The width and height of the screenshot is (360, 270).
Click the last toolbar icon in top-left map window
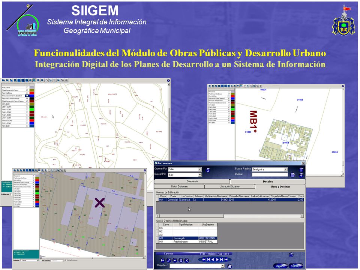pyautogui.click(x=67, y=80)
